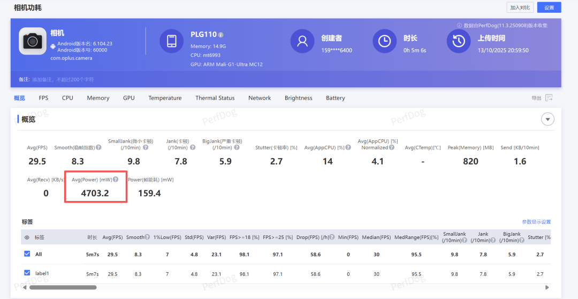Click the camera app icon
The height and width of the screenshot is (299, 578).
33,41
